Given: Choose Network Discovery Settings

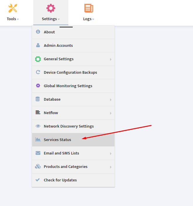Looking at the screenshot, I should 73,126.
